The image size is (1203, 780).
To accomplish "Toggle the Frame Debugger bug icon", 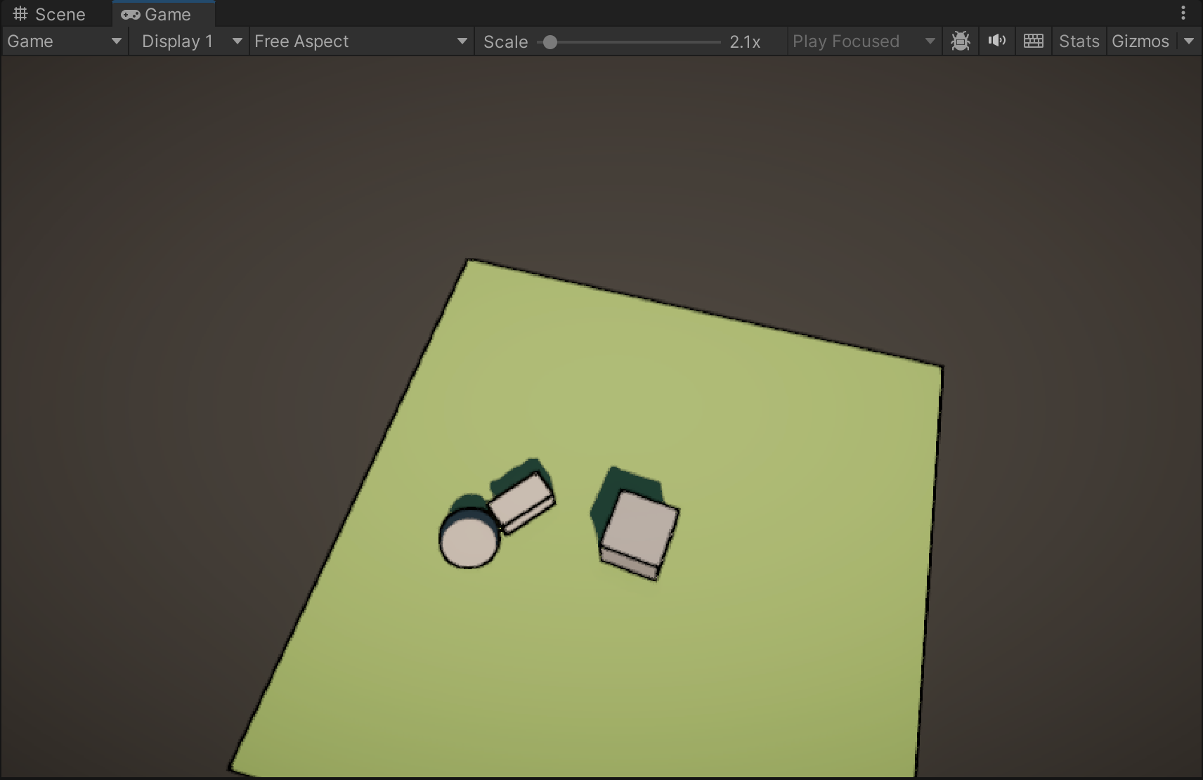I will pos(960,41).
